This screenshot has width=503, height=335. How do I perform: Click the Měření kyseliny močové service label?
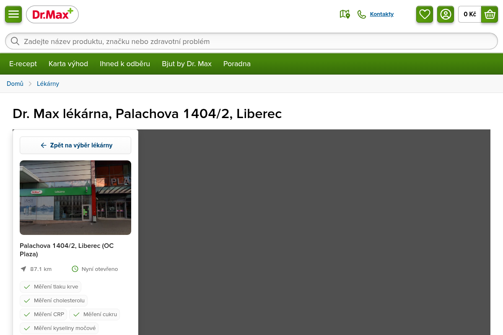(x=65, y=328)
